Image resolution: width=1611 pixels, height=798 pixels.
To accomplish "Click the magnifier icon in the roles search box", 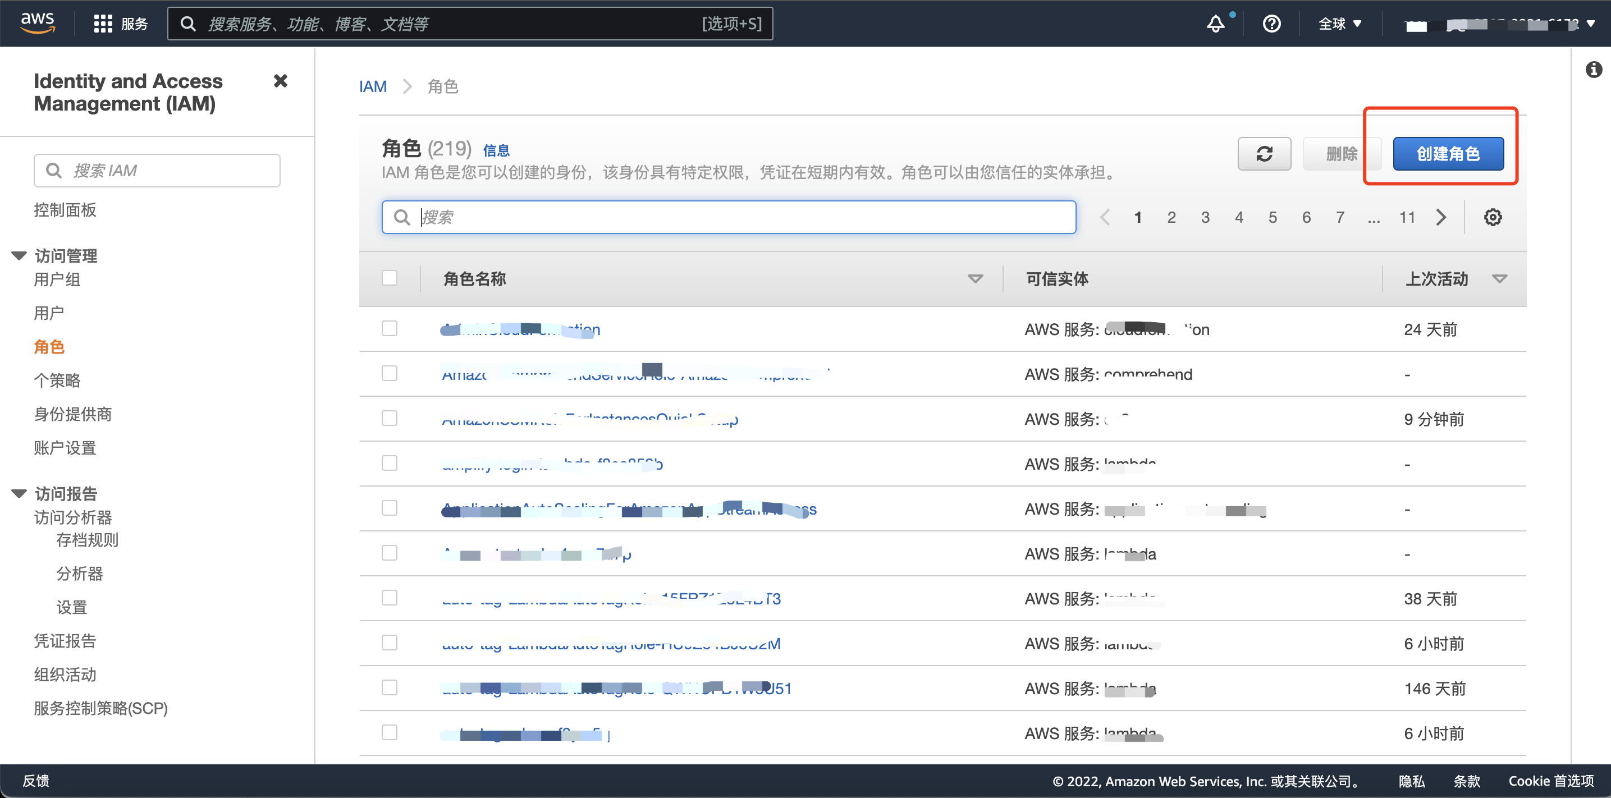I will tap(401, 217).
